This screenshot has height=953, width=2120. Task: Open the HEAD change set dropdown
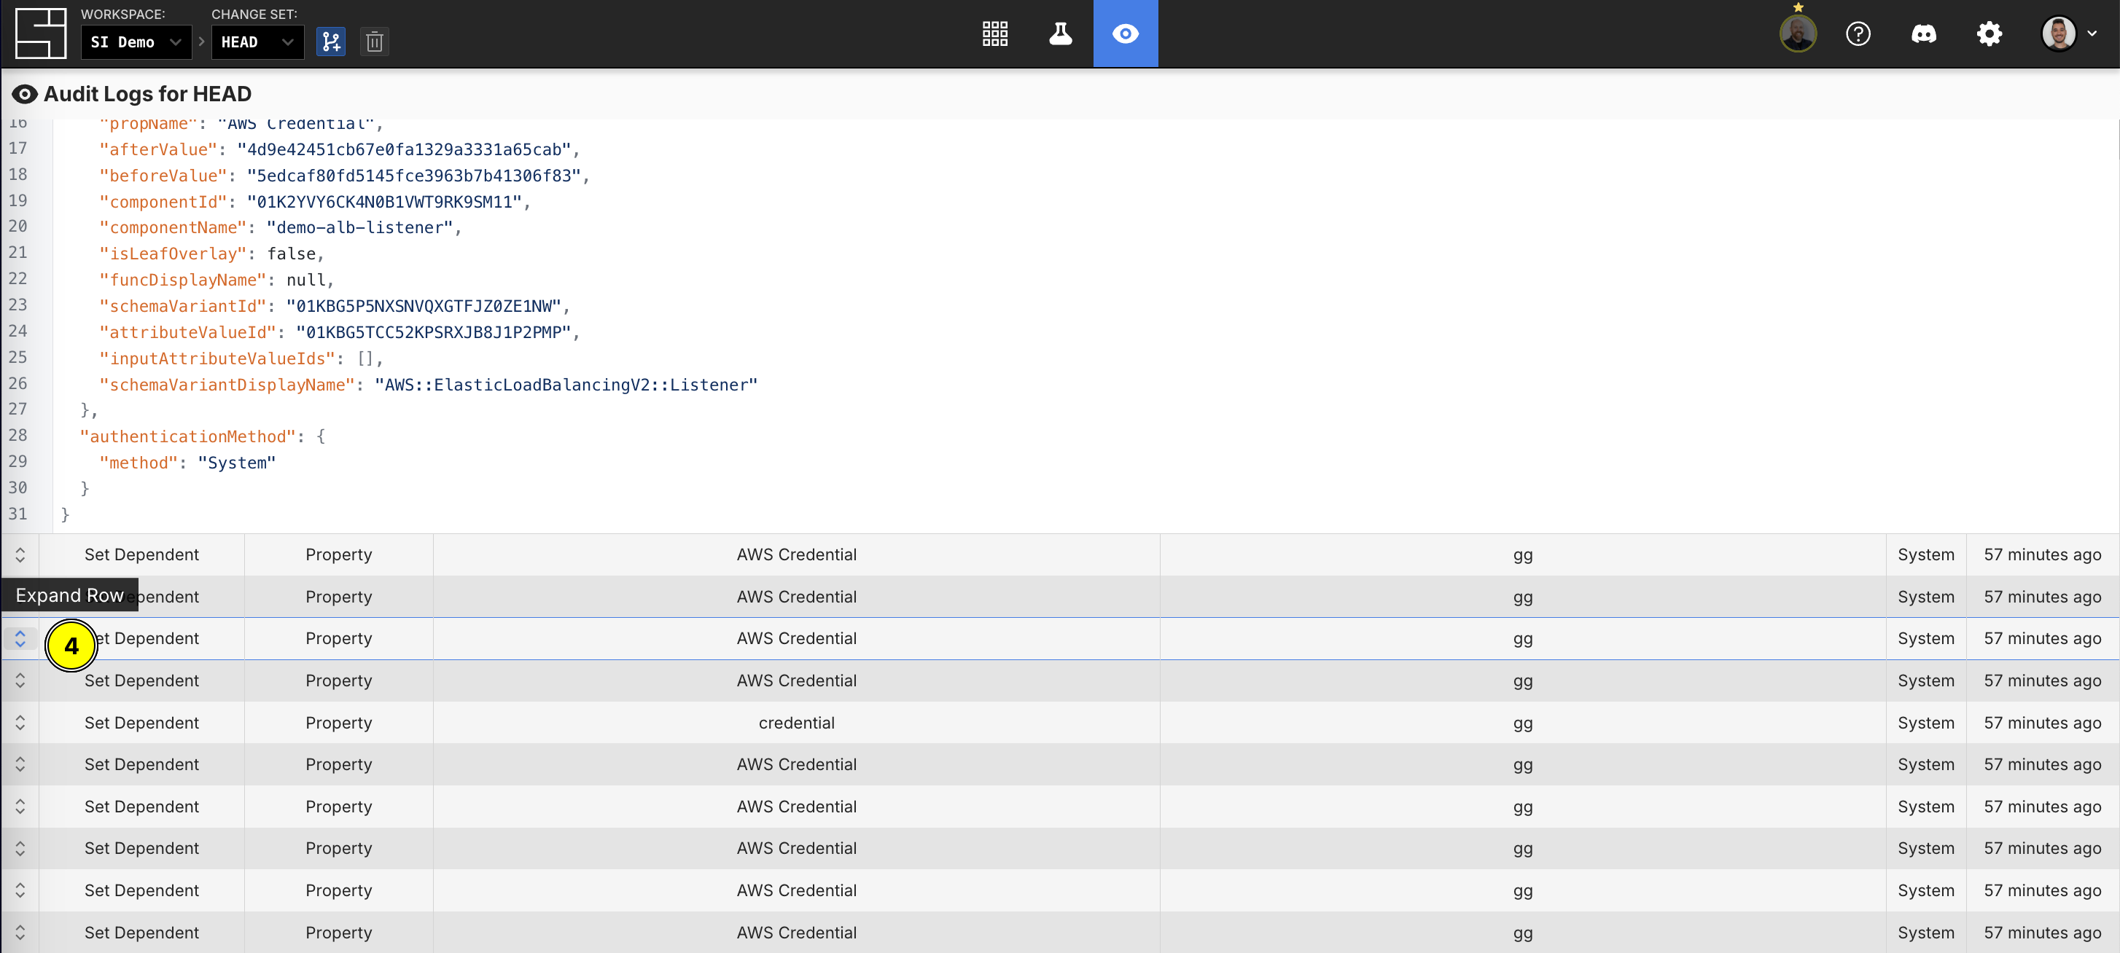[x=257, y=42]
